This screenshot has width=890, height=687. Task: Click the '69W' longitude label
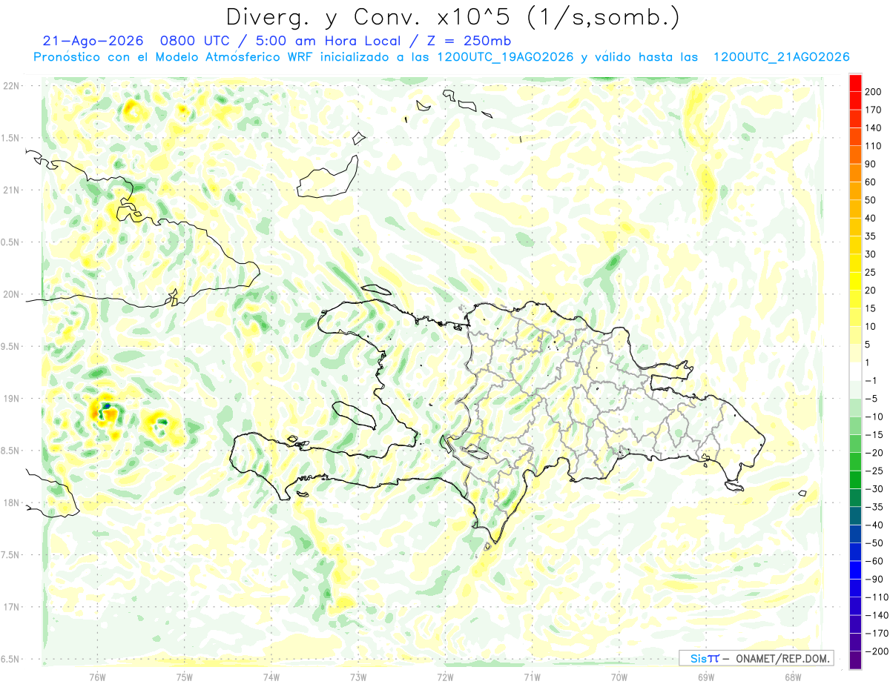pos(706,677)
